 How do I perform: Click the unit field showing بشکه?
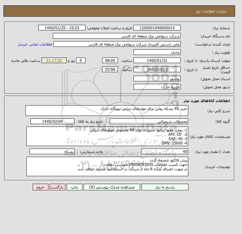(52, 152)
